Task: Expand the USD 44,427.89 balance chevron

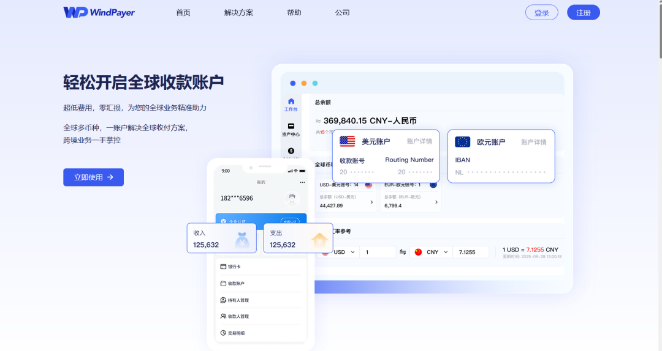Action: click(x=371, y=202)
